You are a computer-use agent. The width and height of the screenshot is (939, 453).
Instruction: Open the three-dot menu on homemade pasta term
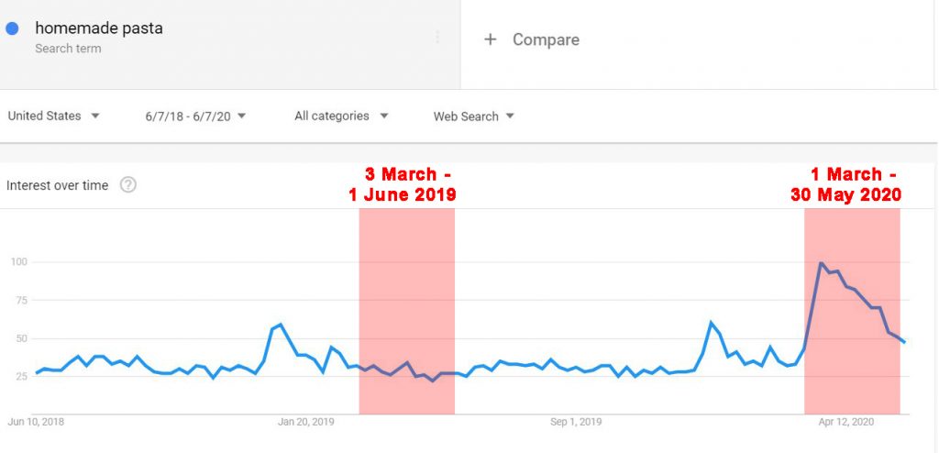click(x=437, y=38)
